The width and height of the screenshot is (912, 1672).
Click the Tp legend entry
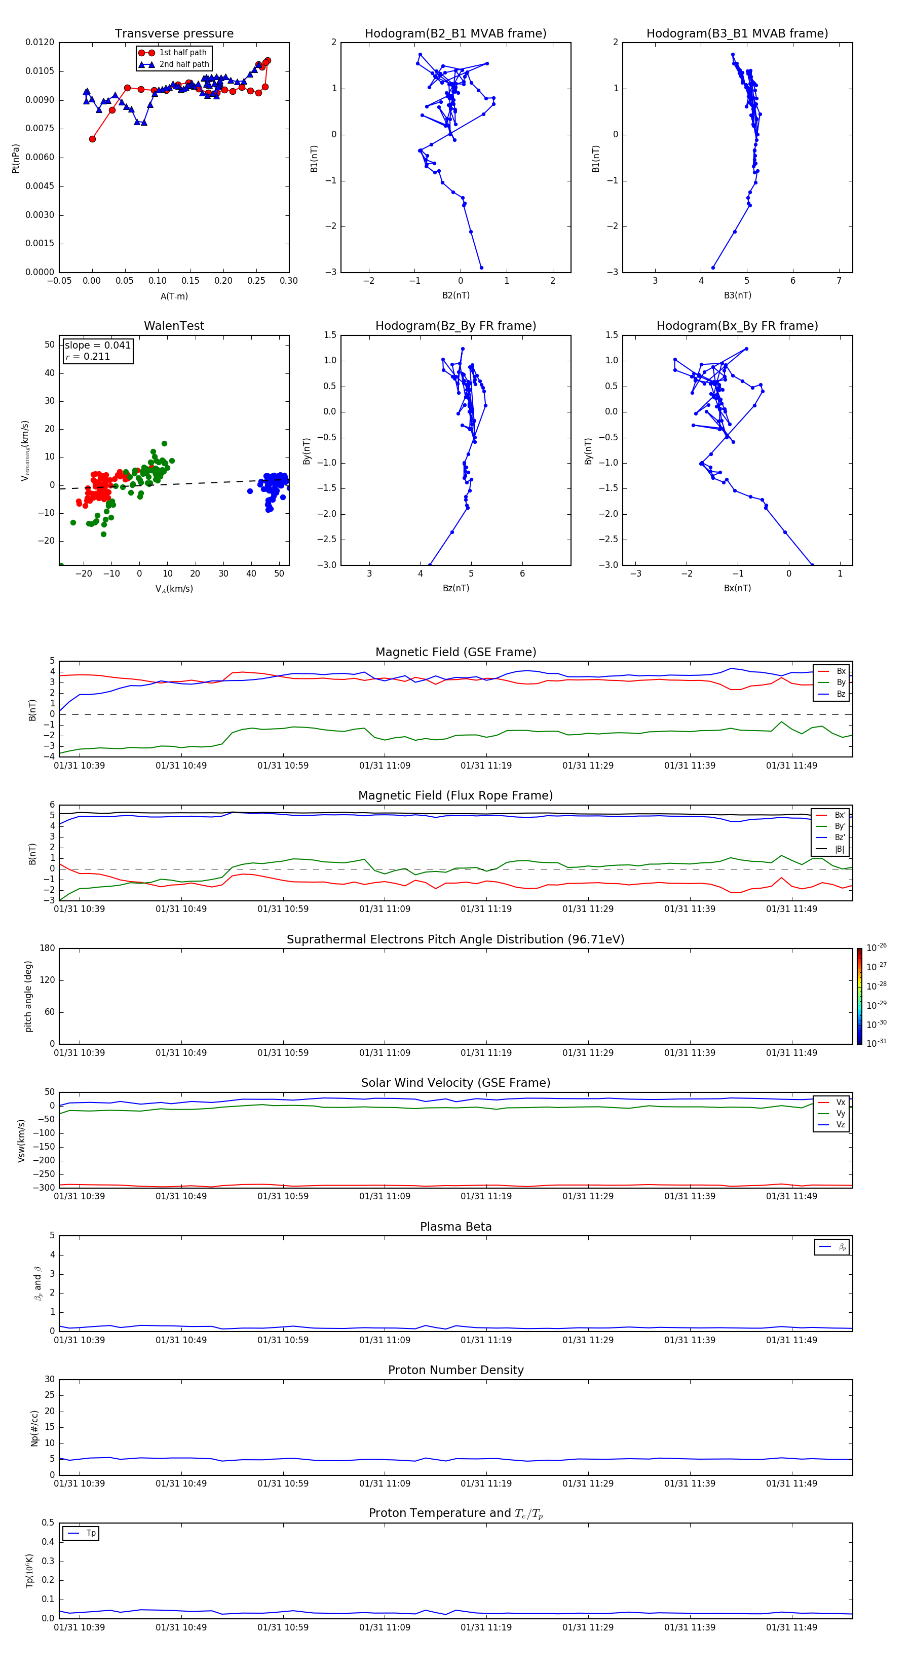(81, 1533)
